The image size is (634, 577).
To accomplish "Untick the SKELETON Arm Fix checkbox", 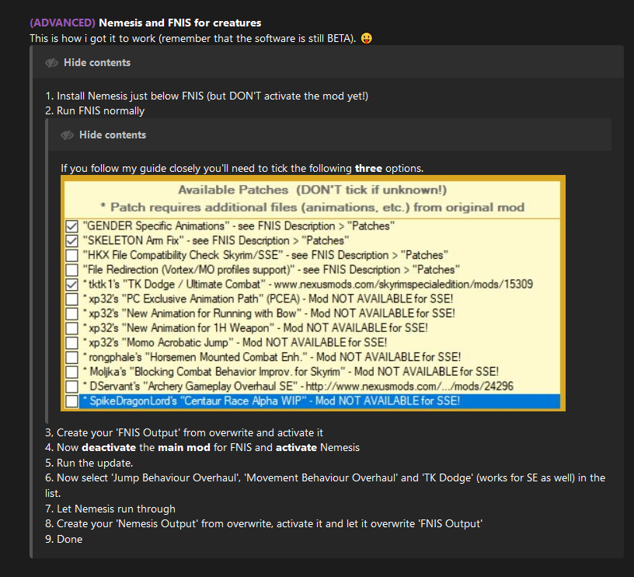I will (72, 241).
